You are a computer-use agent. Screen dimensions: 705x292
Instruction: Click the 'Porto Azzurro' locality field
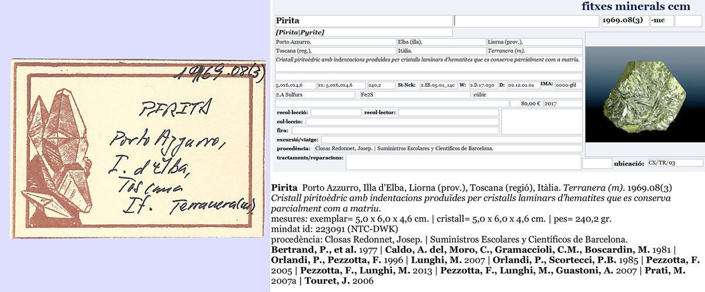point(335,42)
